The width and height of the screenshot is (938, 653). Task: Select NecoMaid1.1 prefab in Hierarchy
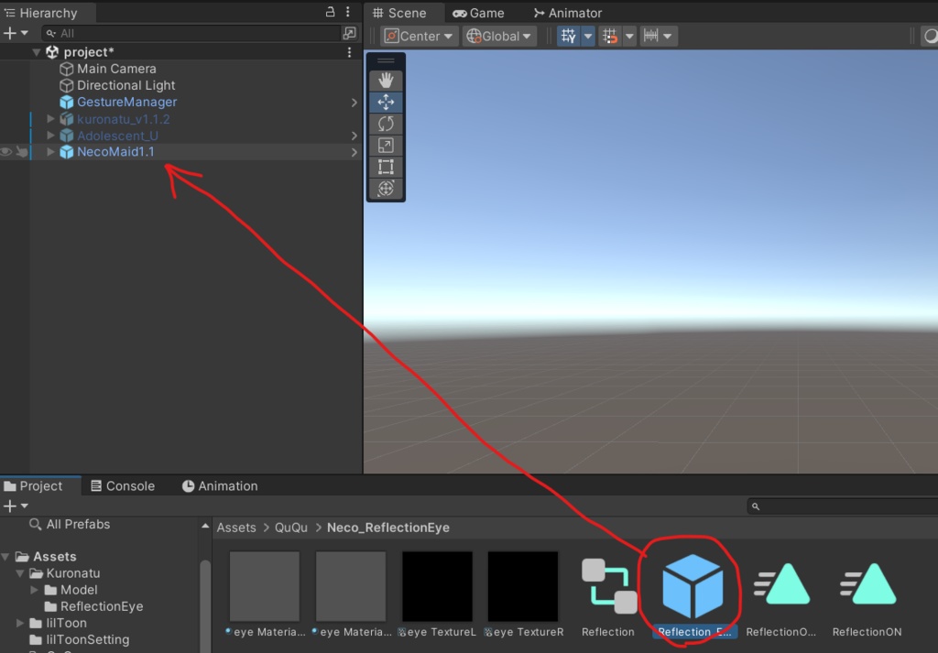click(115, 152)
